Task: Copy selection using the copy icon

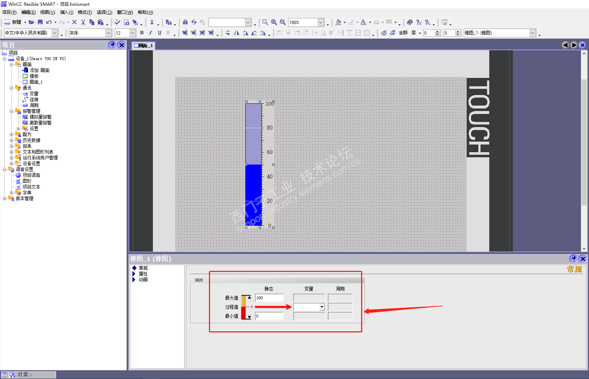Action: (92, 22)
